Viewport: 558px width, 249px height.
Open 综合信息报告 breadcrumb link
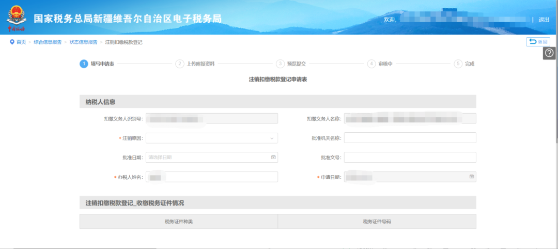point(48,42)
